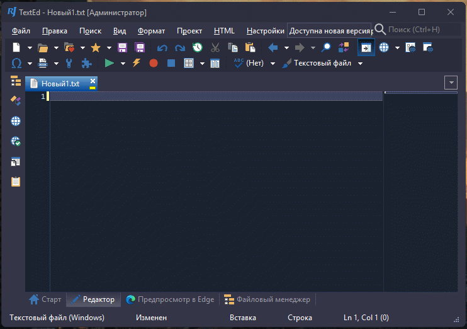This screenshot has height=329, width=467.
Task: Click the magnifier find icon in toolbar
Action: click(x=326, y=47)
